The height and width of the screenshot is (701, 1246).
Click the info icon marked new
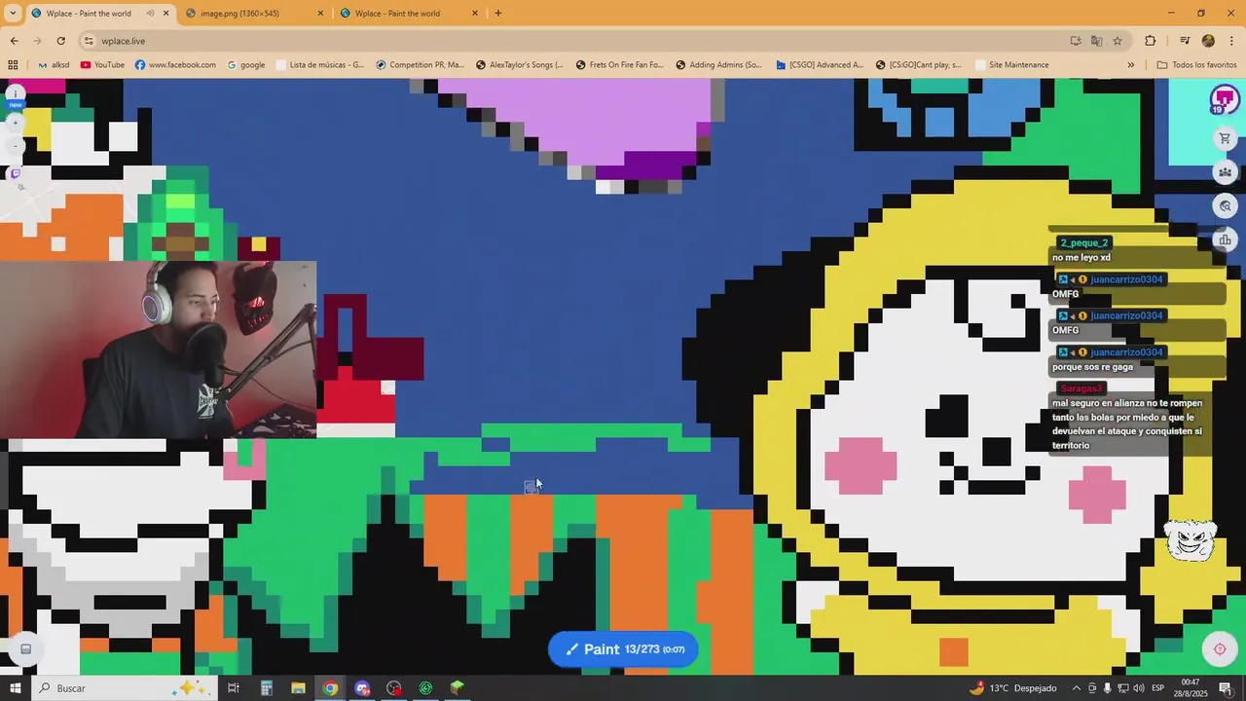(15, 95)
